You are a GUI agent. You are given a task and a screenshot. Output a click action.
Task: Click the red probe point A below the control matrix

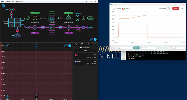coord(18,31)
